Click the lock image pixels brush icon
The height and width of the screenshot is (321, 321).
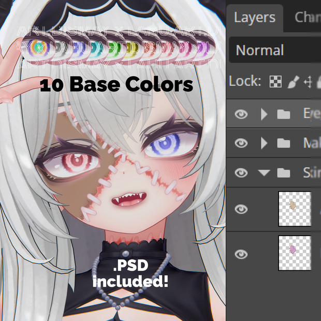coord(294,82)
